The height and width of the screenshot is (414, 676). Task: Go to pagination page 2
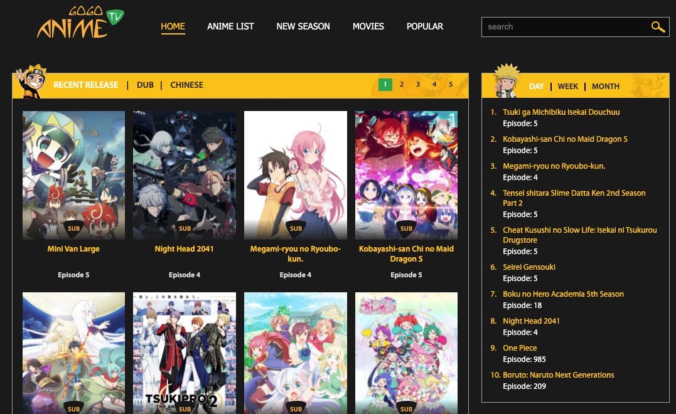click(x=402, y=85)
